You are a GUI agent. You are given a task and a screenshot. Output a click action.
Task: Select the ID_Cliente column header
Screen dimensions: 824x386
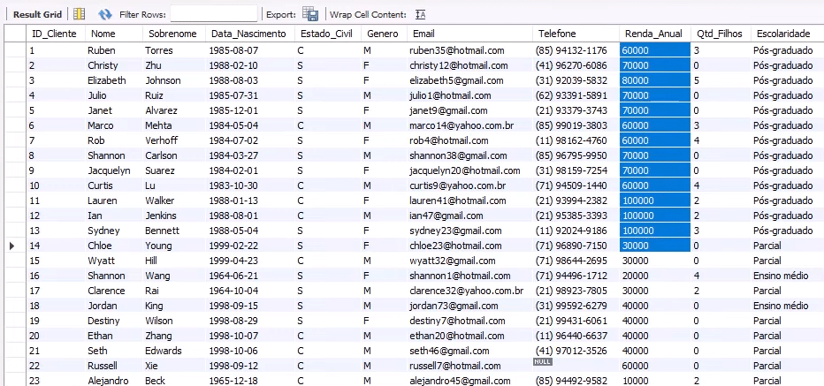click(54, 34)
